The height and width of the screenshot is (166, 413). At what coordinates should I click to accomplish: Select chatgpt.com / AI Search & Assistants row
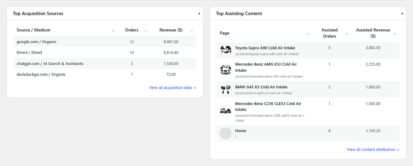pos(105,64)
